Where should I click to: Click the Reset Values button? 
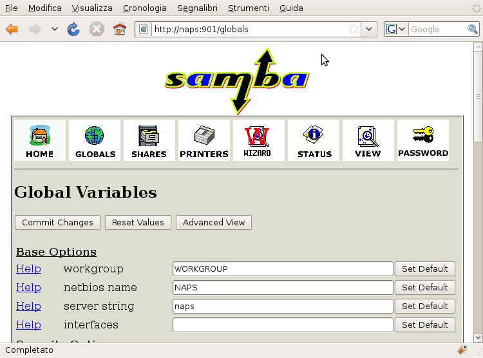click(x=138, y=222)
